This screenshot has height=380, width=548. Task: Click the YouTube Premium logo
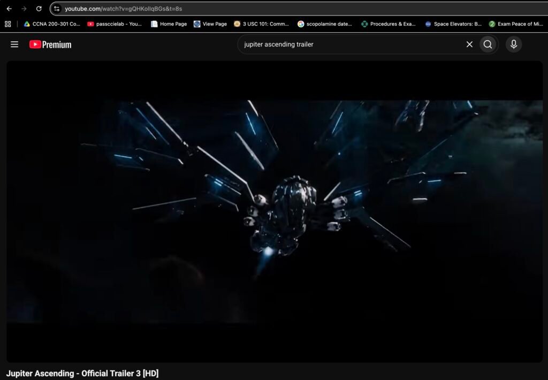coord(50,44)
